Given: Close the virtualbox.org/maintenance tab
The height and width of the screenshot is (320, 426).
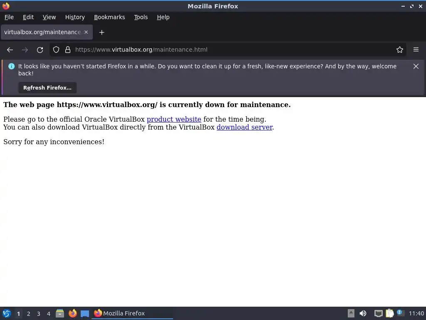Looking at the screenshot, I should (x=86, y=32).
